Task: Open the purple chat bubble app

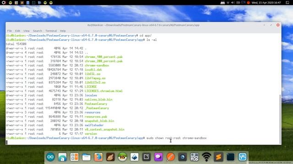Action: [158, 157]
